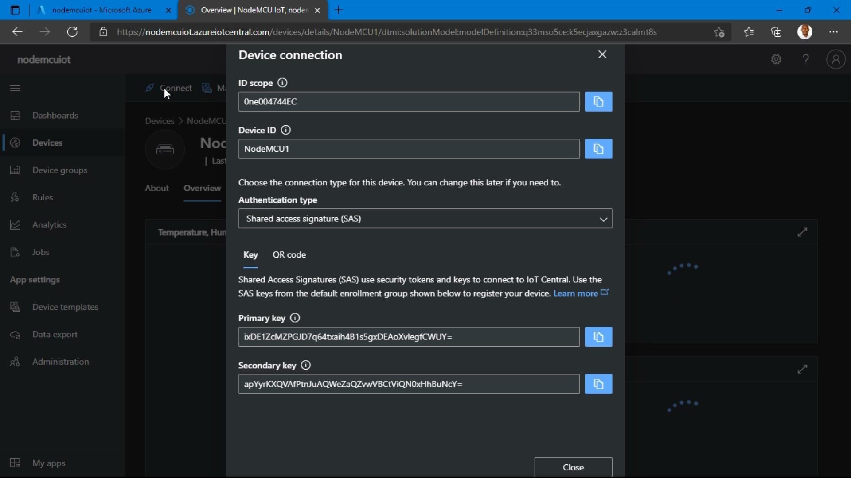Click the account avatar
This screenshot has height=478, width=851.
point(836,59)
